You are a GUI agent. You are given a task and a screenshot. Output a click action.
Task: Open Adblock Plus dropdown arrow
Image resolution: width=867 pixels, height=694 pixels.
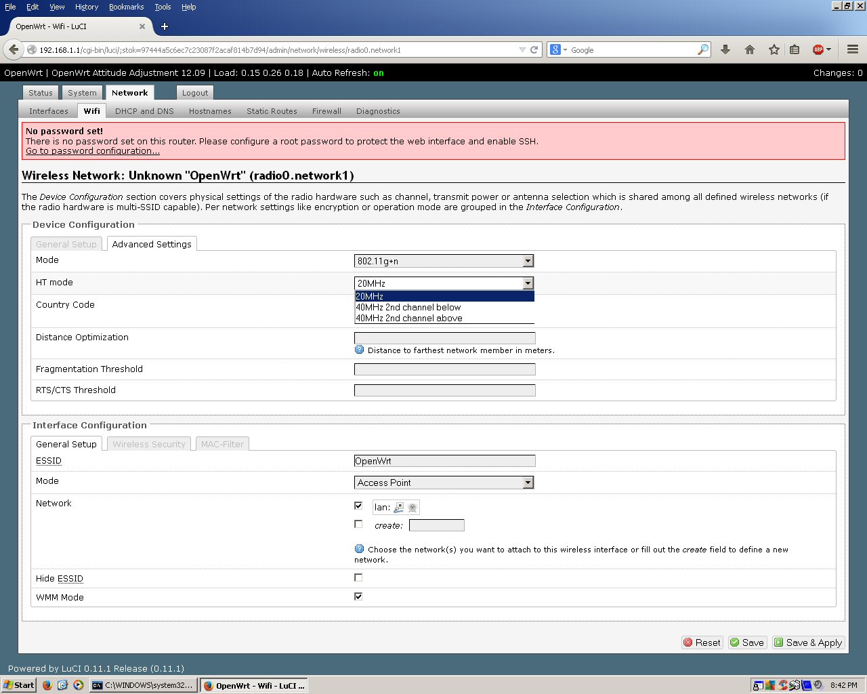828,49
